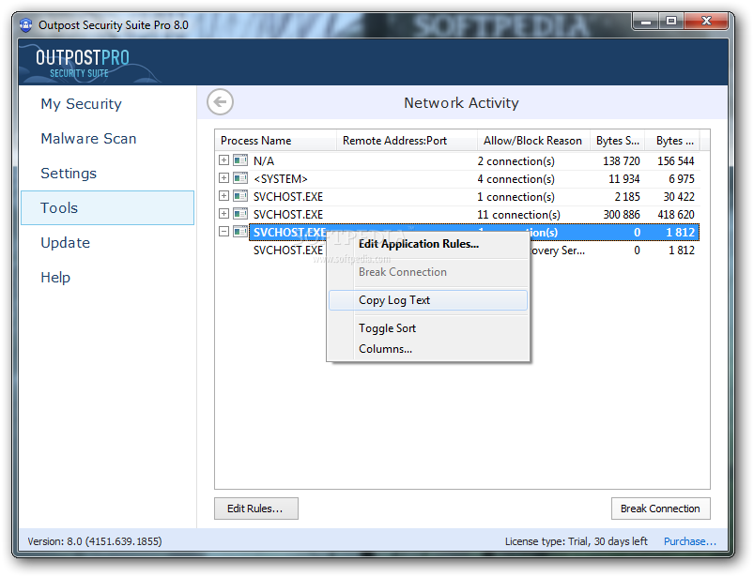The image size is (754, 577).
Task: Expand the <SYSTEM> process row
Action: click(x=223, y=177)
